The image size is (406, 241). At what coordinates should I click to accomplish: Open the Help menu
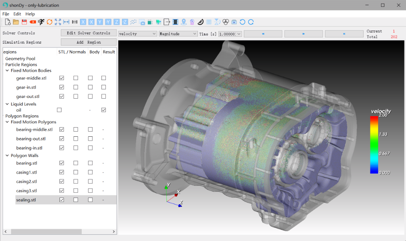click(x=30, y=14)
